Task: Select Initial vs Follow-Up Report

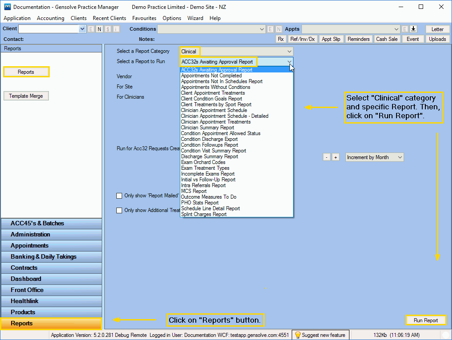Action: (x=236, y=180)
